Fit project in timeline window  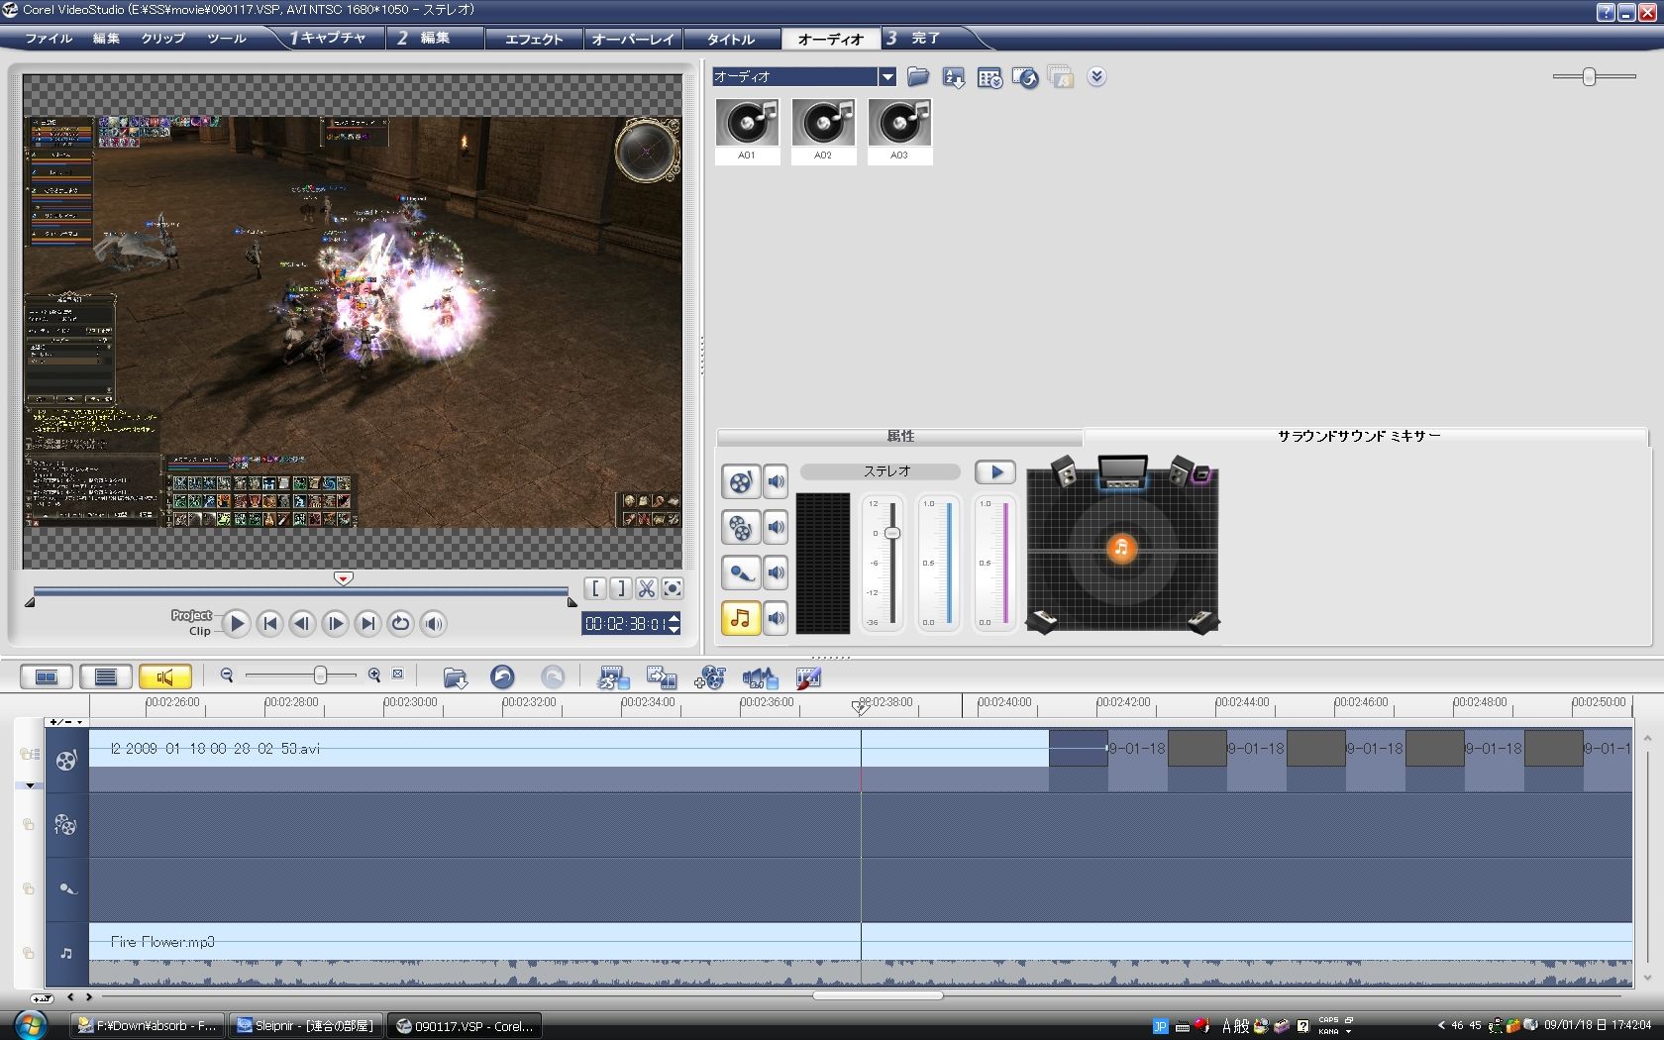(x=398, y=675)
